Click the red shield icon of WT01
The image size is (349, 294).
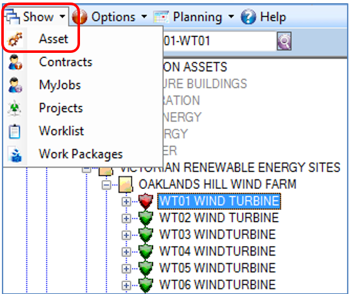pos(146,201)
